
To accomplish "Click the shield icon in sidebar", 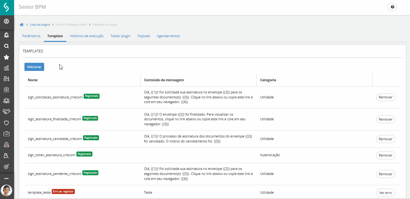I will pyautogui.click(x=6, y=123).
